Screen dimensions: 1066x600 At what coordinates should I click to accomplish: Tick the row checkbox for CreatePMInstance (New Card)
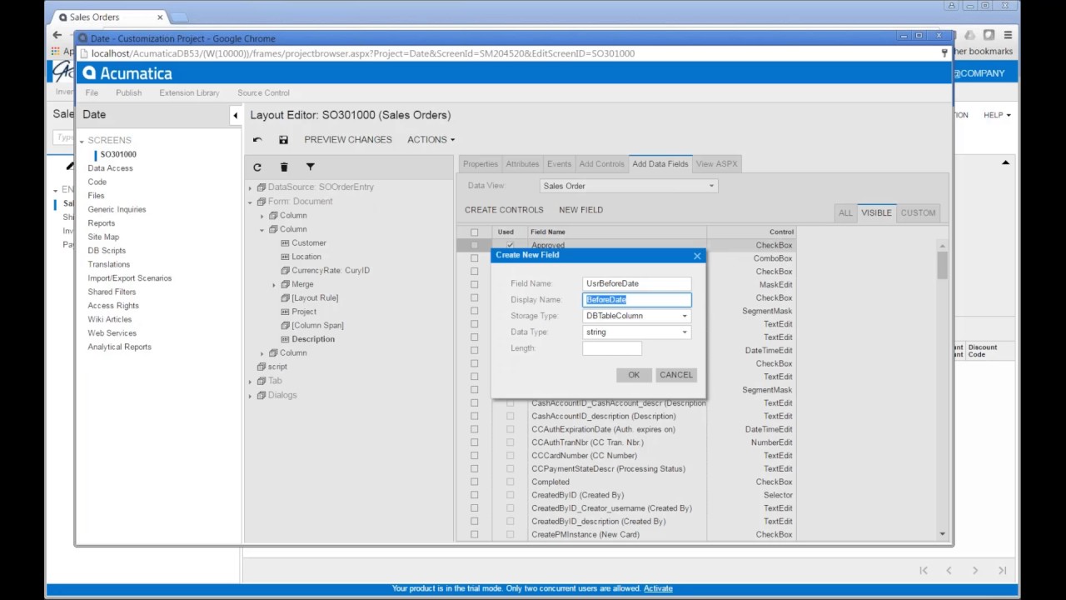474,534
